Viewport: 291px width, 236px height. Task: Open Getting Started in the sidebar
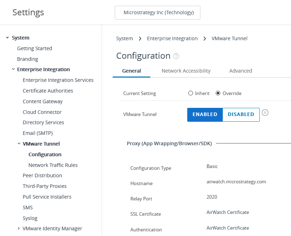[34, 48]
